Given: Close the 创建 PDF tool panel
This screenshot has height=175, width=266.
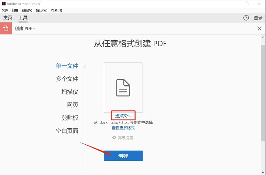Looking at the screenshot, I should (259, 28).
